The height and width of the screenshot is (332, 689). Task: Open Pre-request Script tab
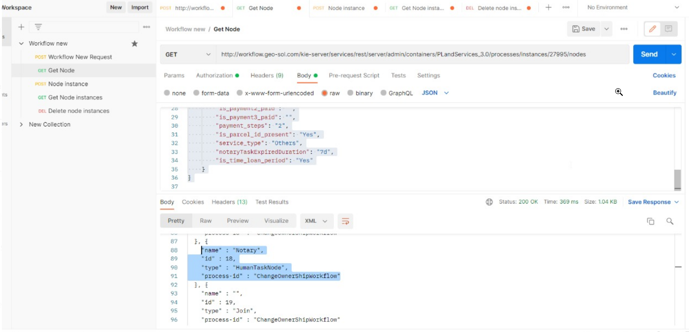coord(354,76)
